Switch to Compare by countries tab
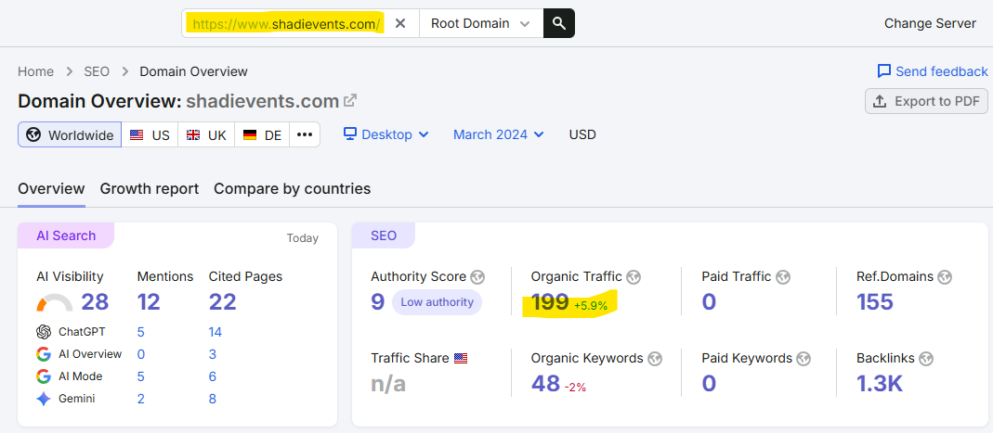The width and height of the screenshot is (993, 433). coord(292,189)
